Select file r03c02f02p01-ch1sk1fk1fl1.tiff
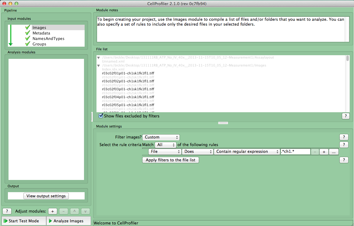This screenshot has width=354, height=226. tap(128, 81)
